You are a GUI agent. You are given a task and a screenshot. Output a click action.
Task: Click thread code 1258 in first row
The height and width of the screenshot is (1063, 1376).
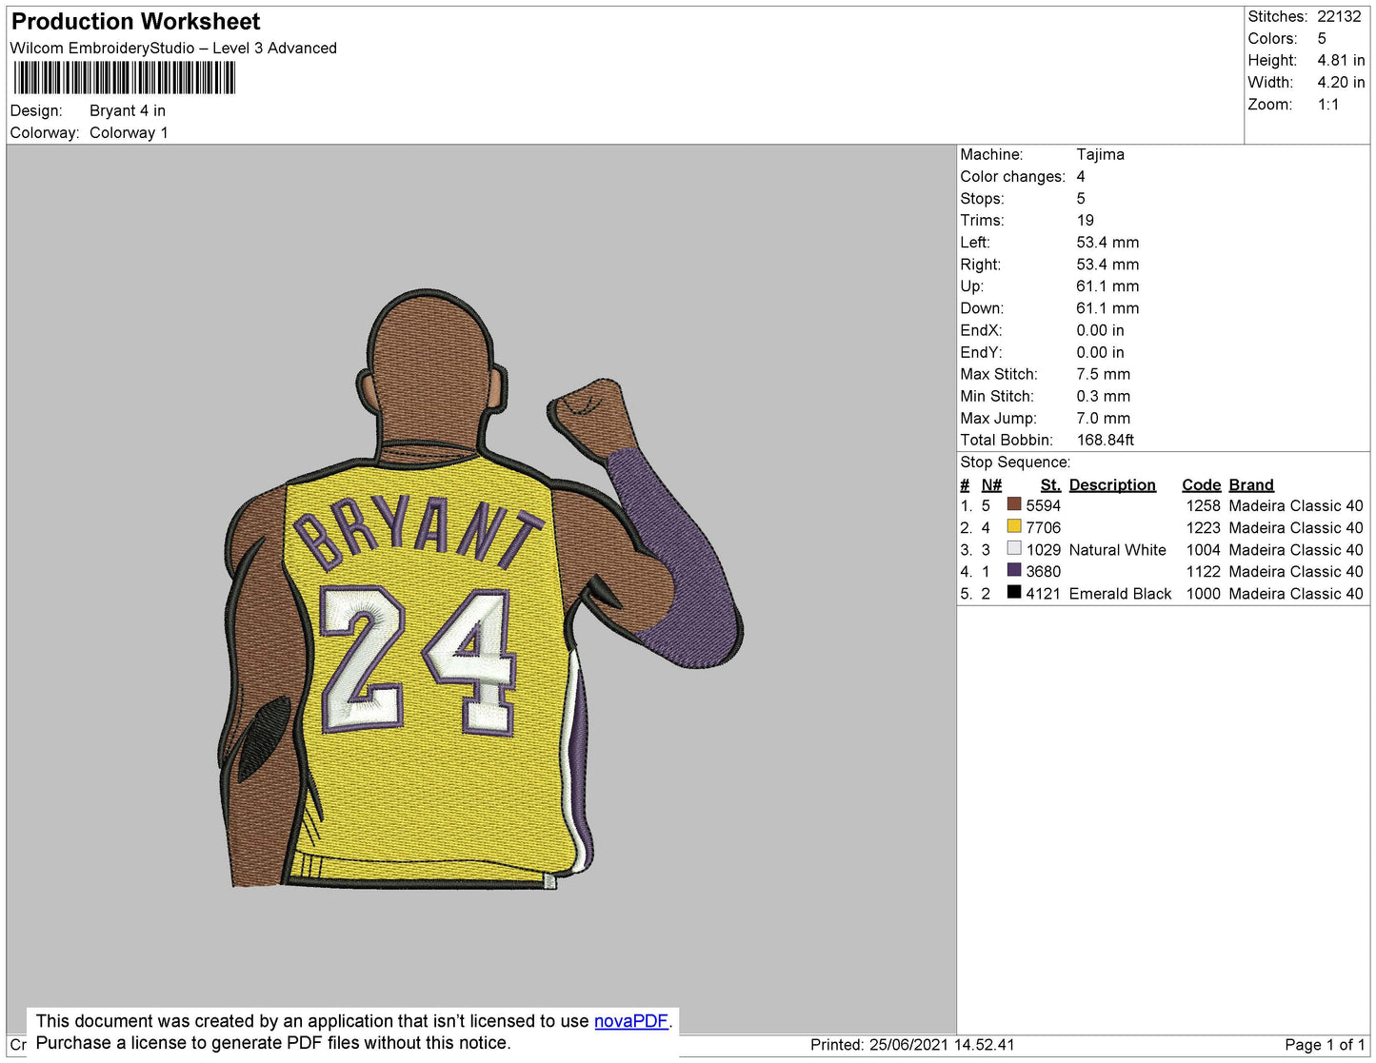click(x=1203, y=506)
